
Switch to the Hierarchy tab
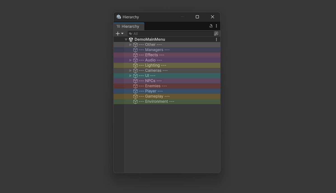point(129,26)
